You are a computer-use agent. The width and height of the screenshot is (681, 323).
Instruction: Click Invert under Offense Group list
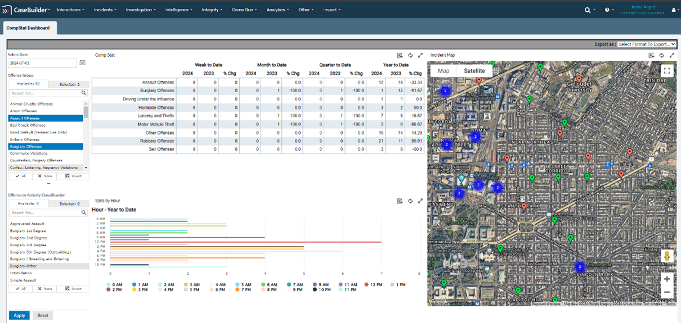click(73, 176)
